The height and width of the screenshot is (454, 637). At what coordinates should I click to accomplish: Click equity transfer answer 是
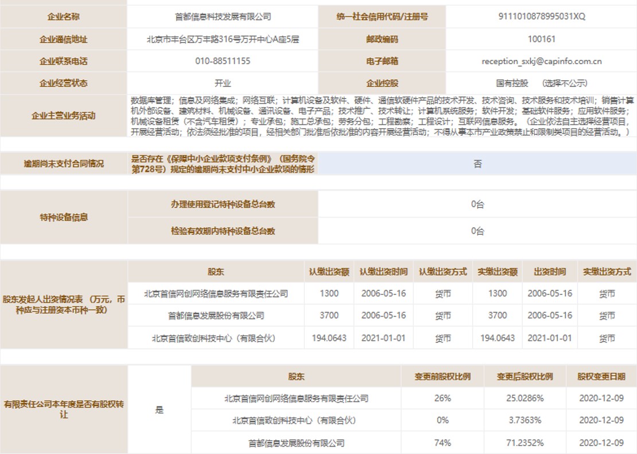(x=159, y=410)
